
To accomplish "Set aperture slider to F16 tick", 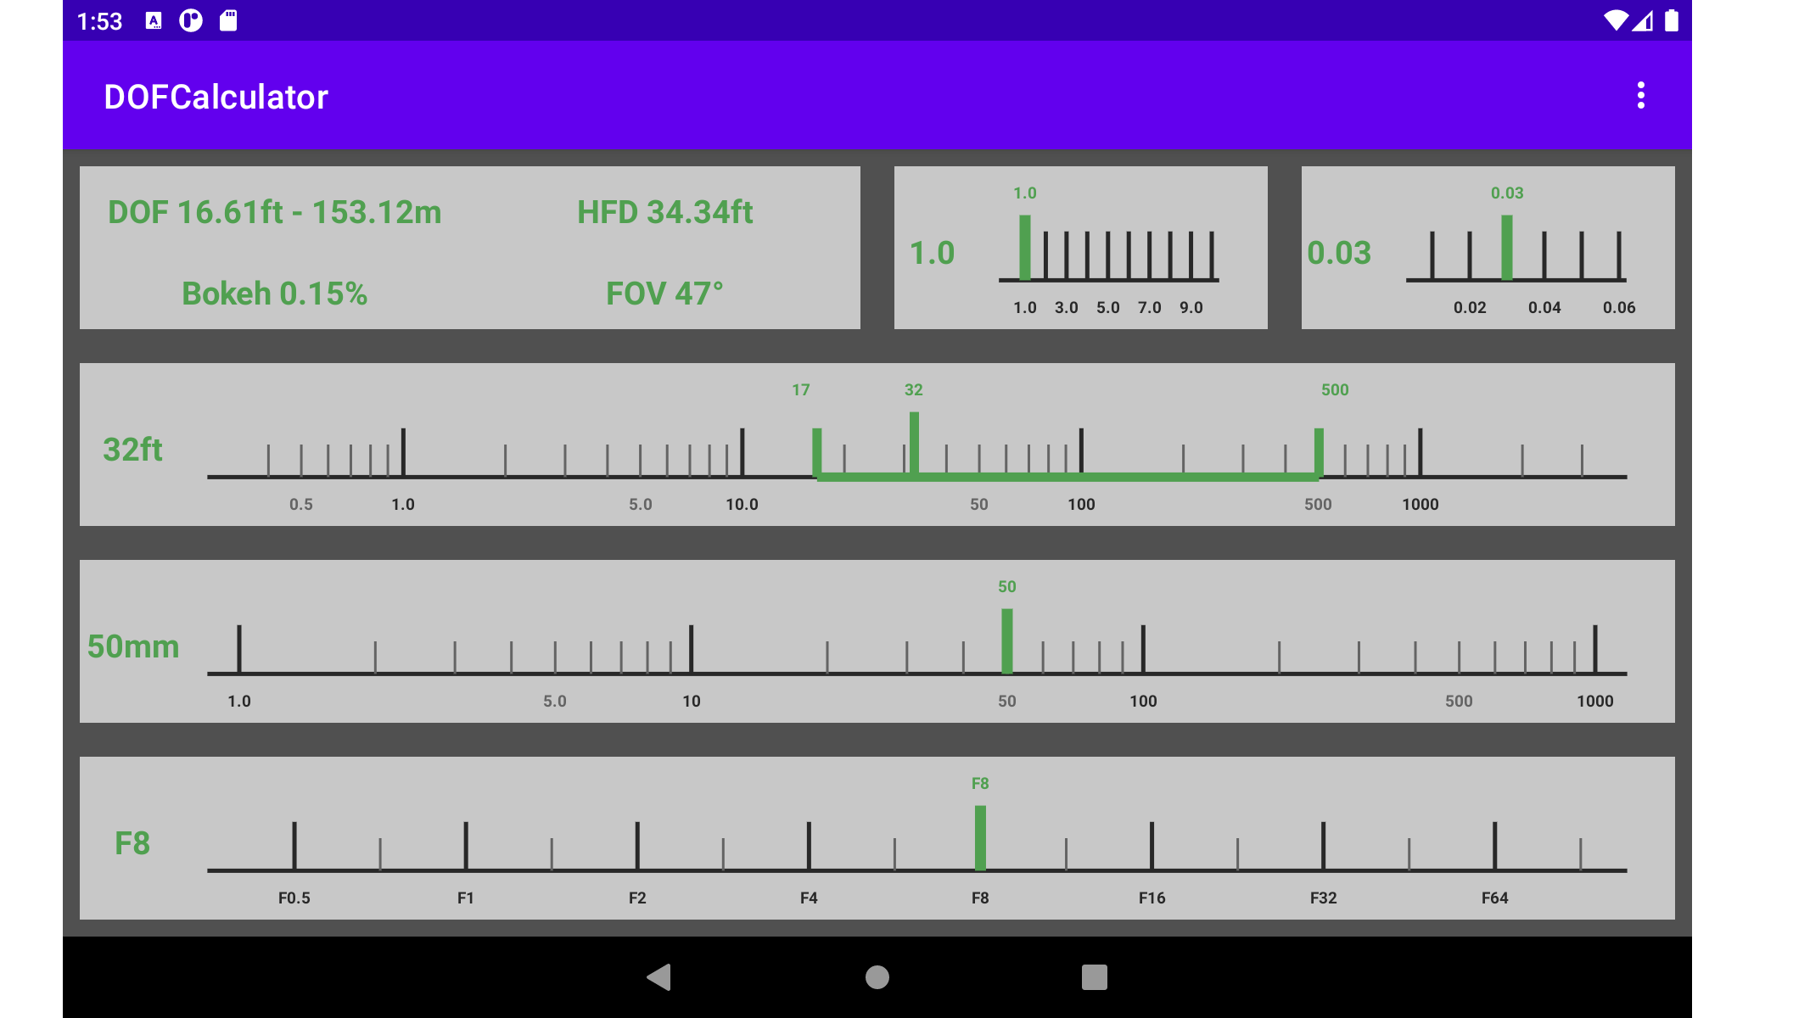I will [x=1152, y=846].
